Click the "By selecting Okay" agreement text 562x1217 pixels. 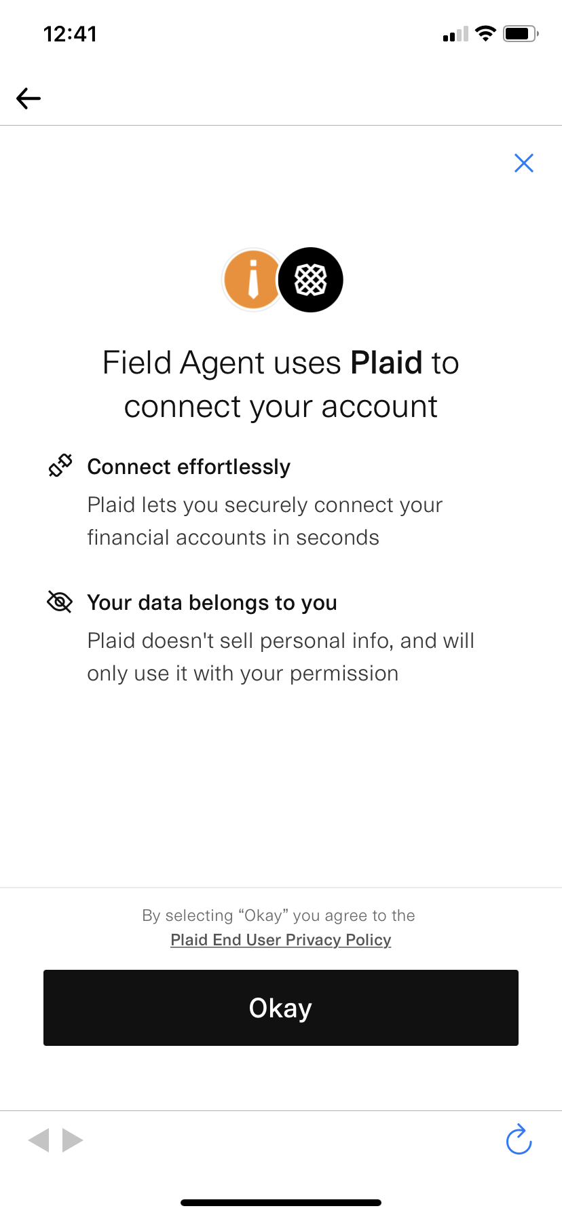pyautogui.click(x=279, y=915)
